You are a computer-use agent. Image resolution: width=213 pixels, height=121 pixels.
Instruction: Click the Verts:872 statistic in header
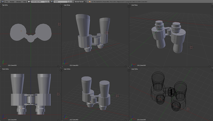pos(99,2)
